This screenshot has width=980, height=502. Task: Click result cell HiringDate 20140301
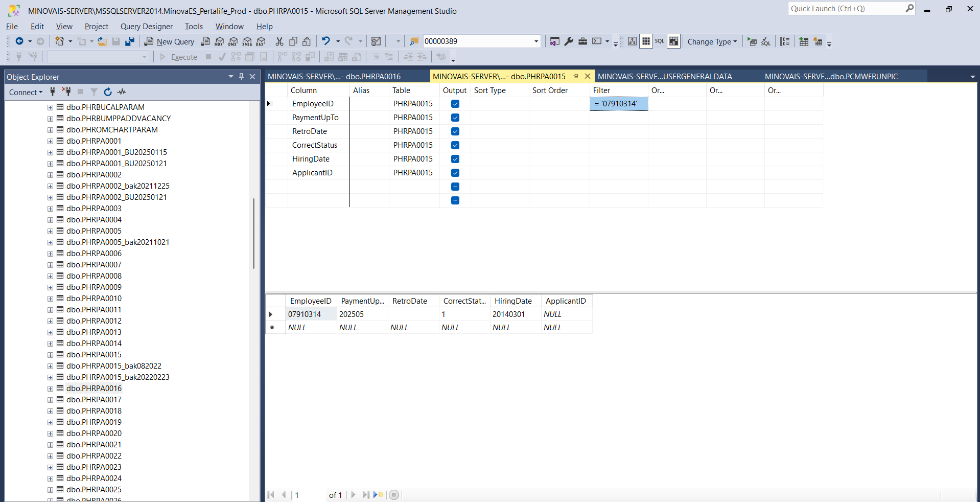pos(516,314)
